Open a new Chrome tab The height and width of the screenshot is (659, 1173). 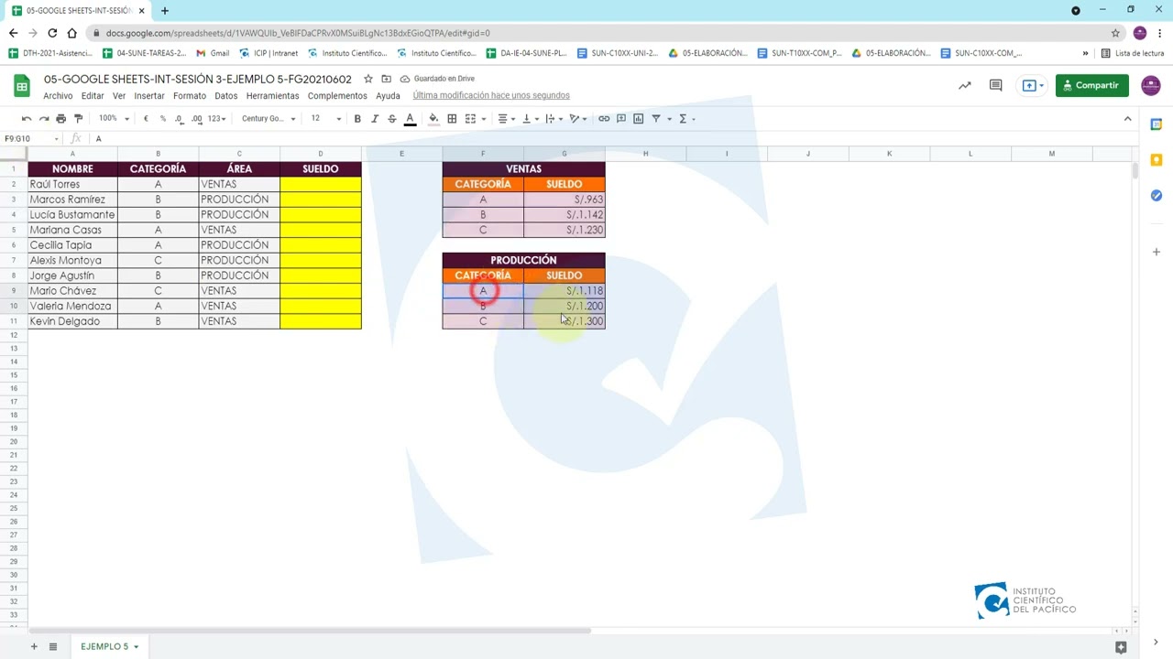165,11
